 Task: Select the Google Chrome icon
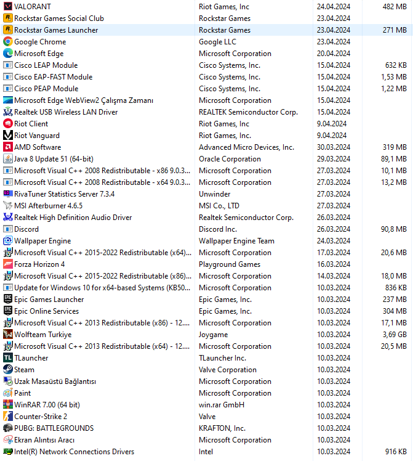click(x=7, y=41)
